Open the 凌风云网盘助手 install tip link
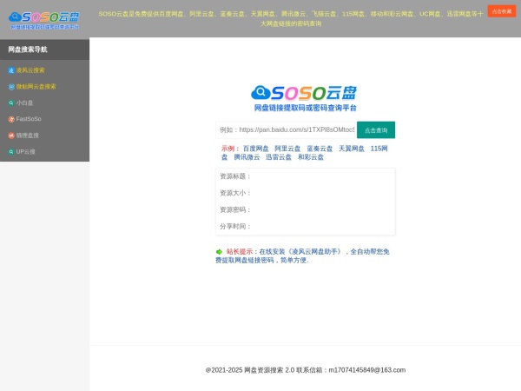The image size is (521, 391). 302,255
